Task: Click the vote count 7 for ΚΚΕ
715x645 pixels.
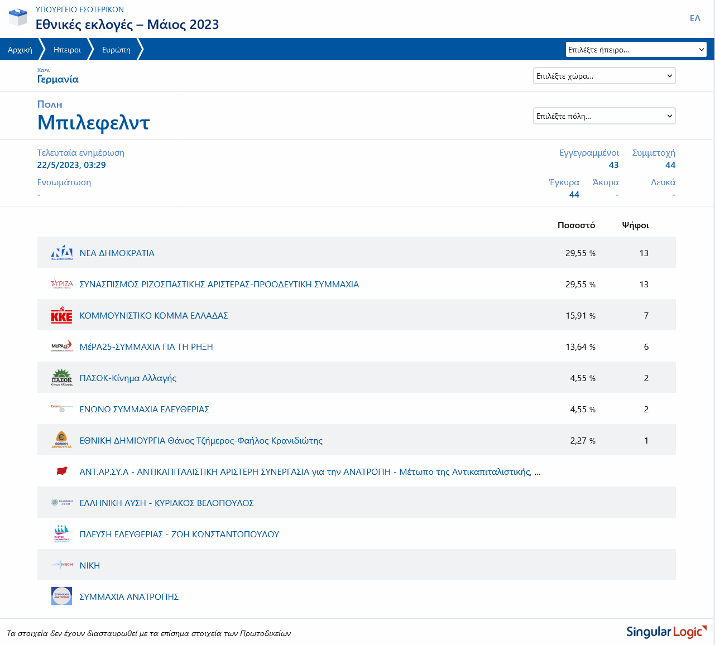Action: [646, 316]
